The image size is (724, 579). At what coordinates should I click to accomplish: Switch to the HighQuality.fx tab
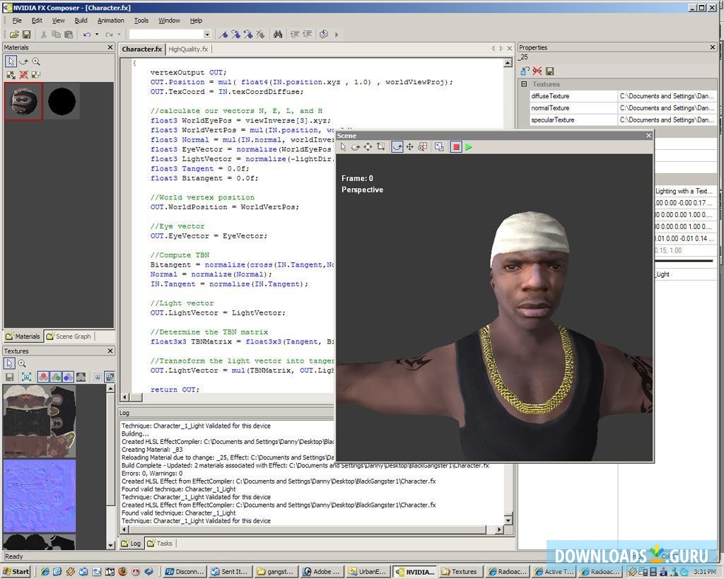pos(188,49)
